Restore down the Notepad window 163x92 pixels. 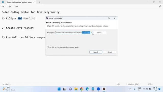pos(154,2)
